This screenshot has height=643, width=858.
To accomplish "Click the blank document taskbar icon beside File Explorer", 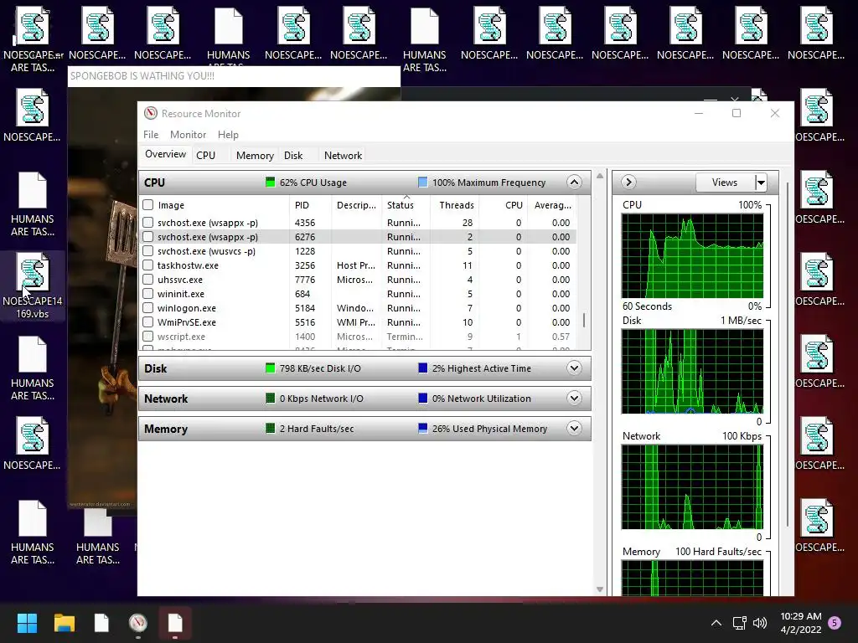I will (101, 623).
